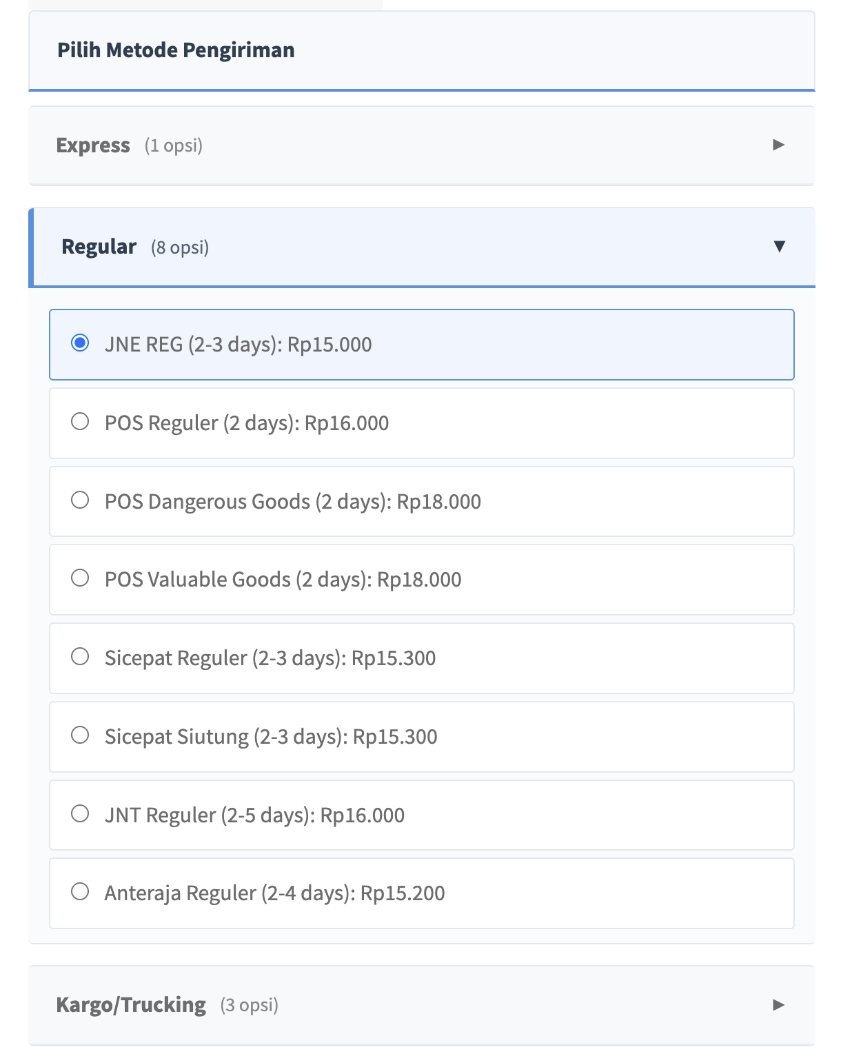
Task: Click the "(1 opsi)" count beside Express
Action: click(x=174, y=146)
